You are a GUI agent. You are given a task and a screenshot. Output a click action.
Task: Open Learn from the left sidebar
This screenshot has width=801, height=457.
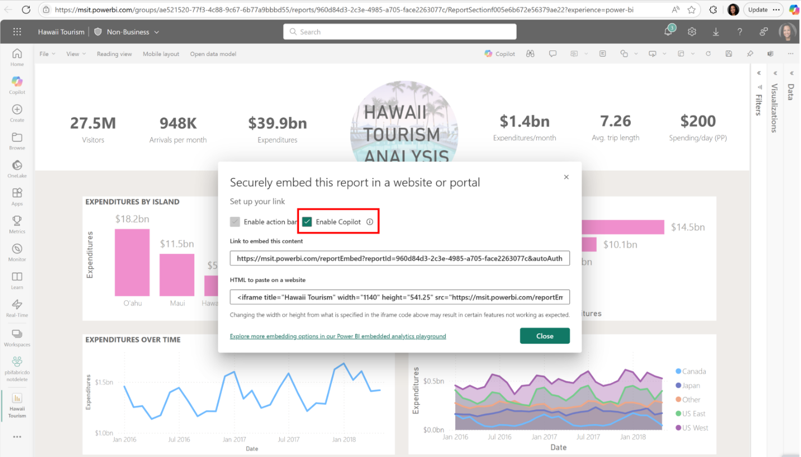(17, 280)
